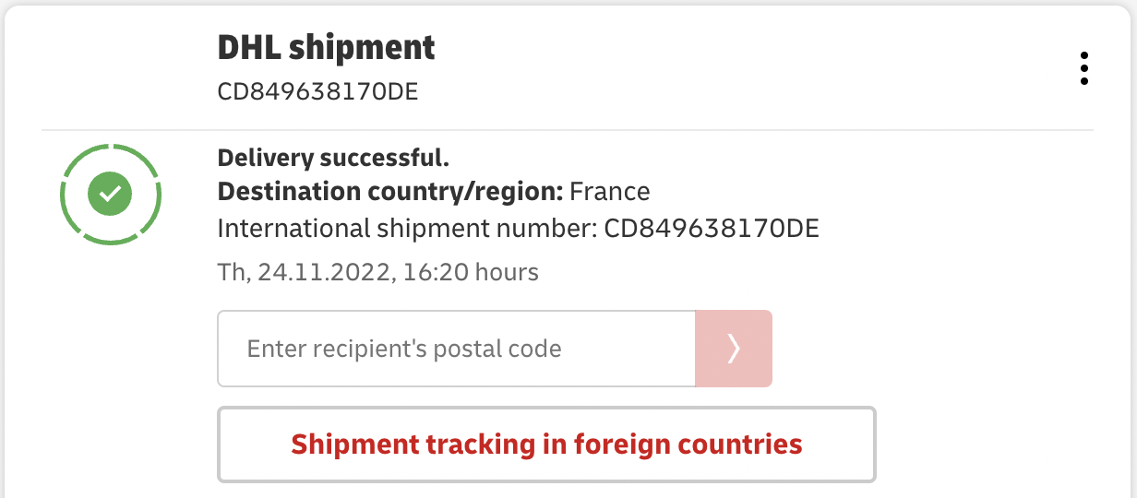Viewport: 1137px width, 498px height.
Task: Click the DHL shipment heading
Action: pos(326,48)
